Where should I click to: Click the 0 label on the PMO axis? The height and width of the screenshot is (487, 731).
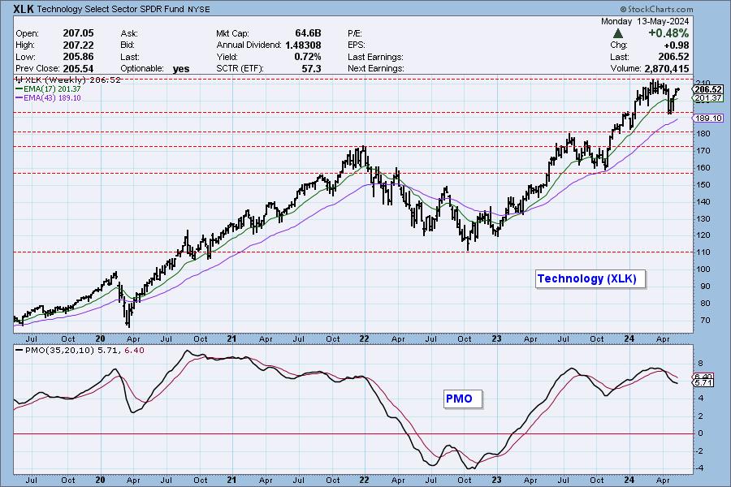[700, 433]
